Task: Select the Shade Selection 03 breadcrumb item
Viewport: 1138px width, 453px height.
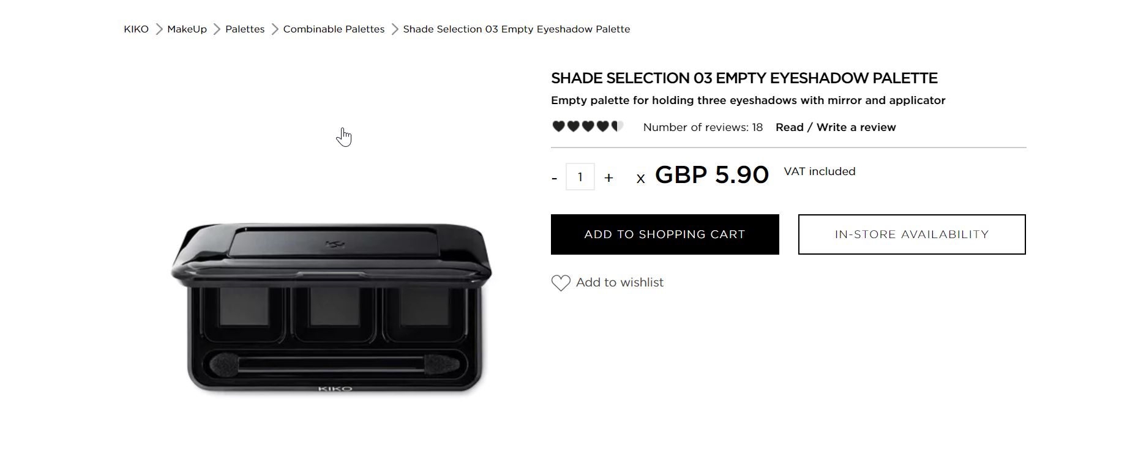Action: point(516,29)
